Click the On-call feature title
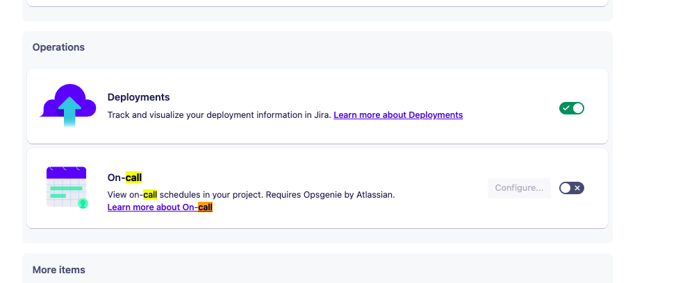 click(x=124, y=178)
